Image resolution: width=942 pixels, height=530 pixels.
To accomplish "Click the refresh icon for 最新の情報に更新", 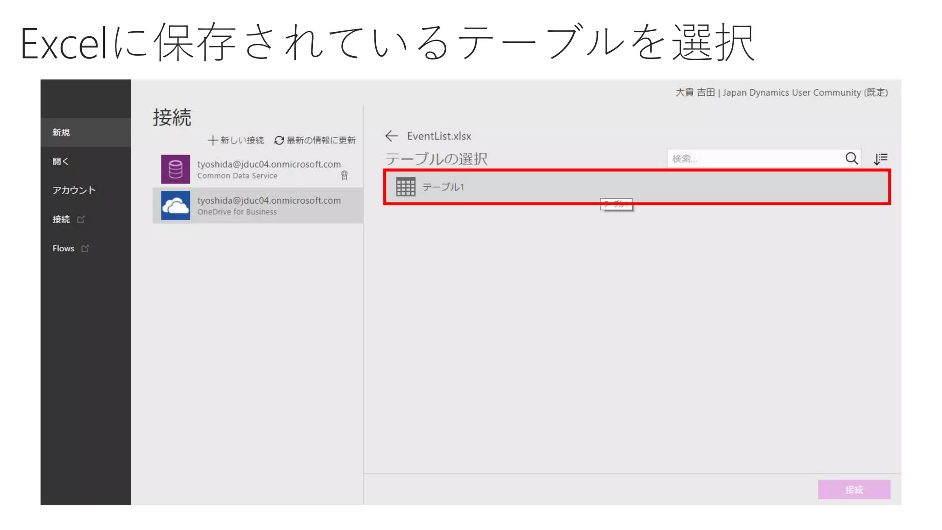I will point(279,140).
